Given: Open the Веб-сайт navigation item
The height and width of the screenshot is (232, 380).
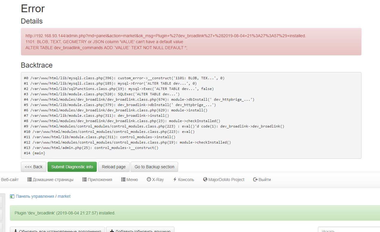Looking at the screenshot, I should (x=9, y=180).
